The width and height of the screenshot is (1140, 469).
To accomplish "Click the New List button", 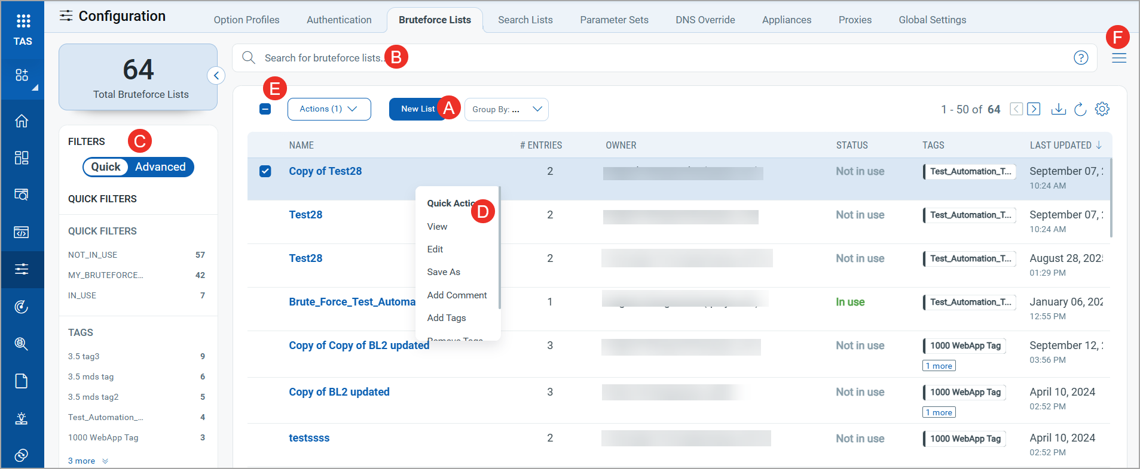I will (x=417, y=109).
